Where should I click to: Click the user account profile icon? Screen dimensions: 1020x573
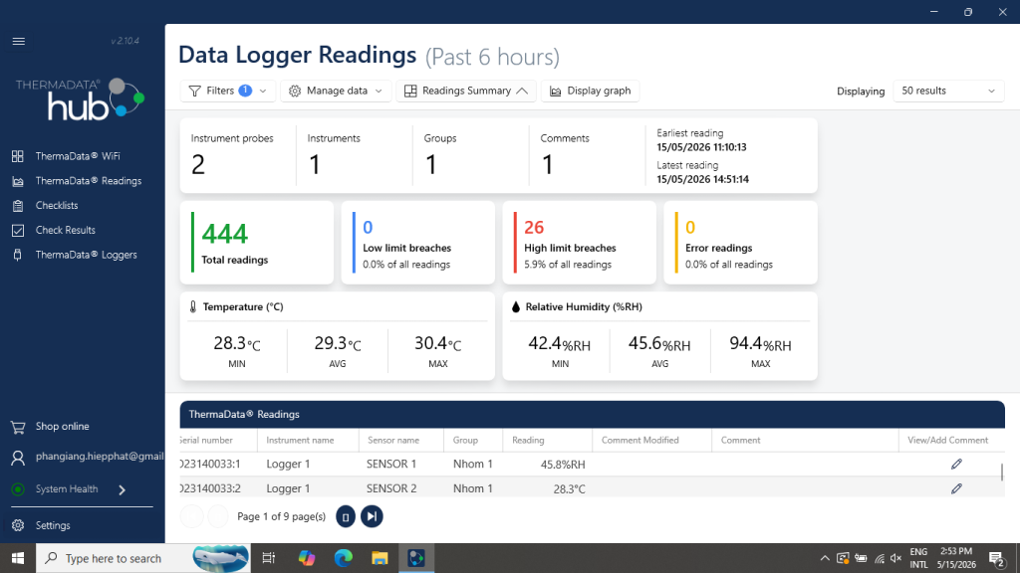click(x=18, y=458)
